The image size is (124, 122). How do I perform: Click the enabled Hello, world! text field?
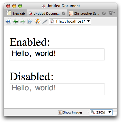[x=57, y=55]
